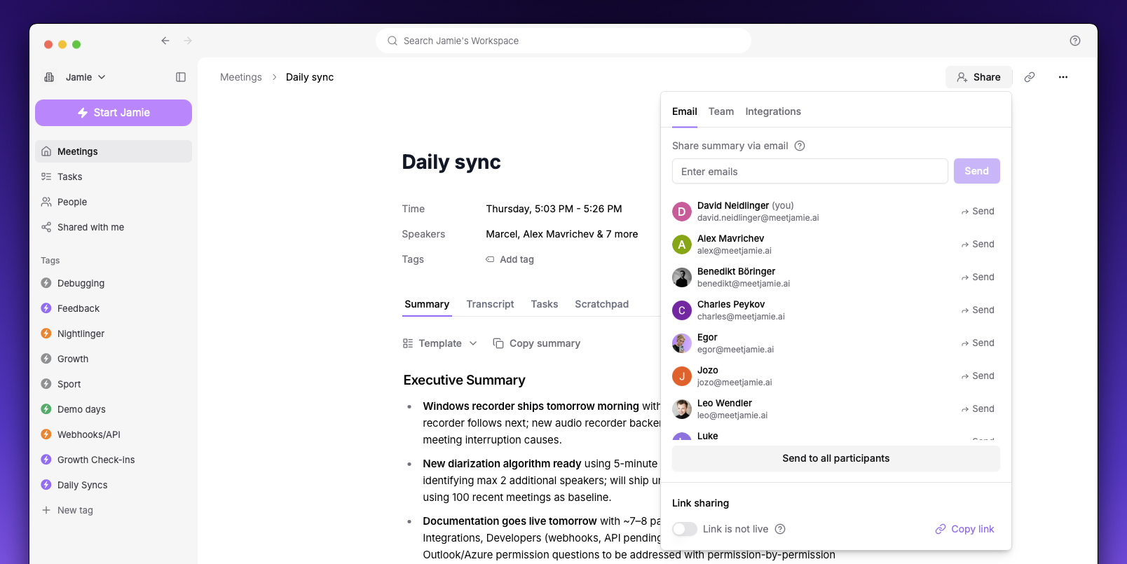
Task: Click the search magnifier icon
Action: point(392,41)
